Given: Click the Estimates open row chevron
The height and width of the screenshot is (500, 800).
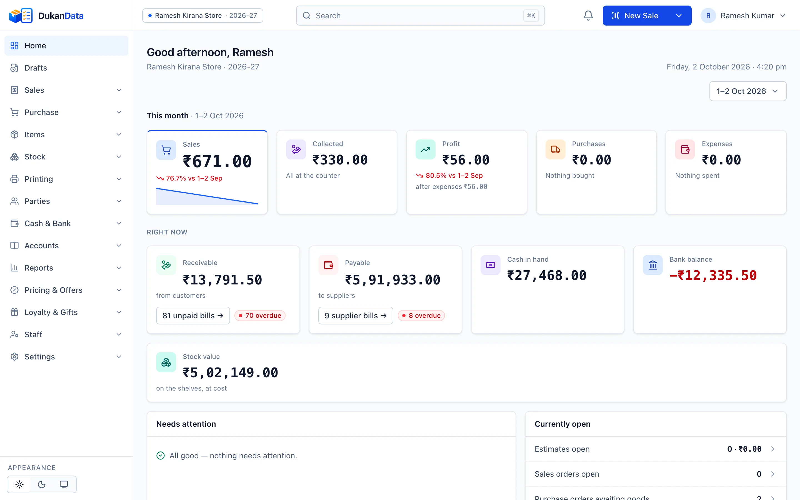Looking at the screenshot, I should pyautogui.click(x=773, y=449).
